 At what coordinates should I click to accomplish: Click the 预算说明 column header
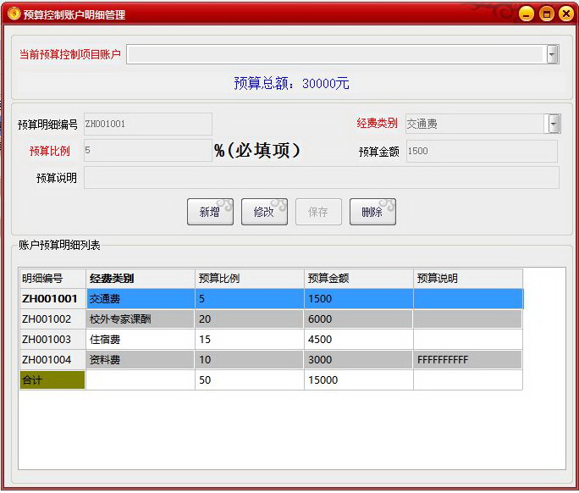coord(468,279)
